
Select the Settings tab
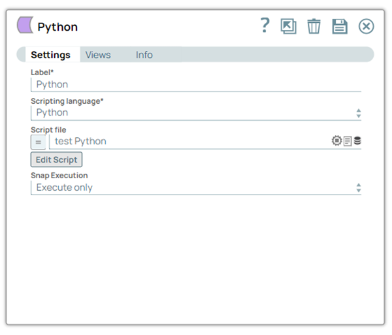[50, 55]
